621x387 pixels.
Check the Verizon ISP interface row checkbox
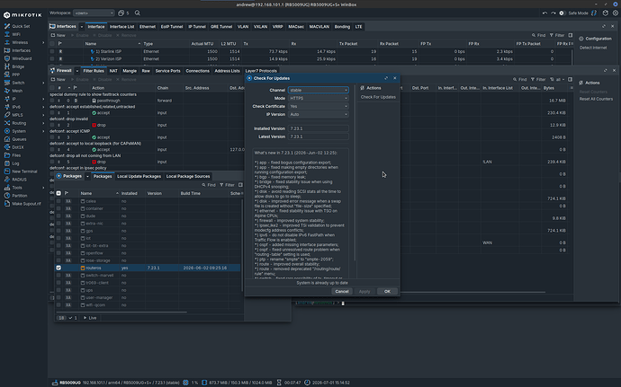coord(52,59)
